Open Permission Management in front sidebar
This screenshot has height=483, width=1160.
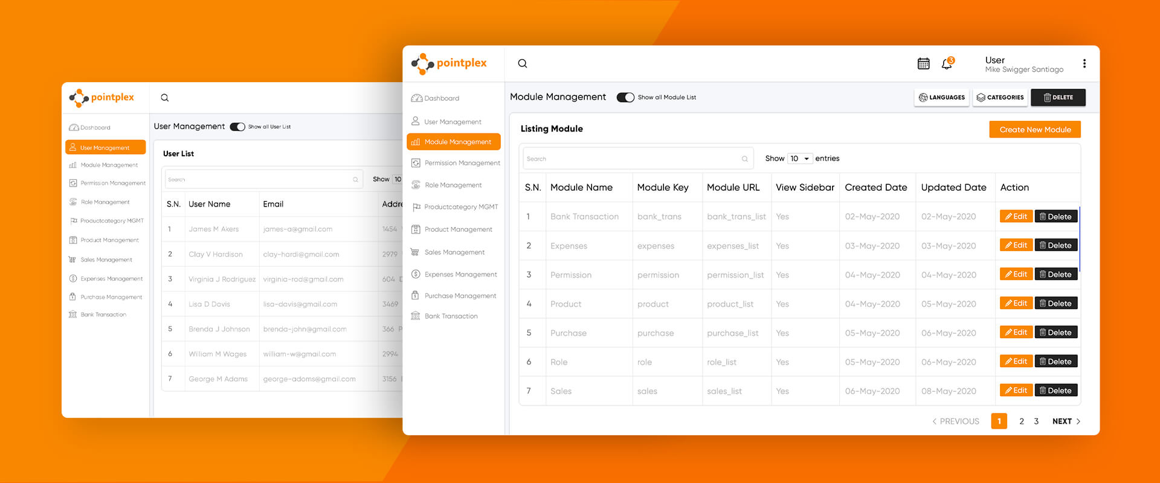(x=462, y=163)
